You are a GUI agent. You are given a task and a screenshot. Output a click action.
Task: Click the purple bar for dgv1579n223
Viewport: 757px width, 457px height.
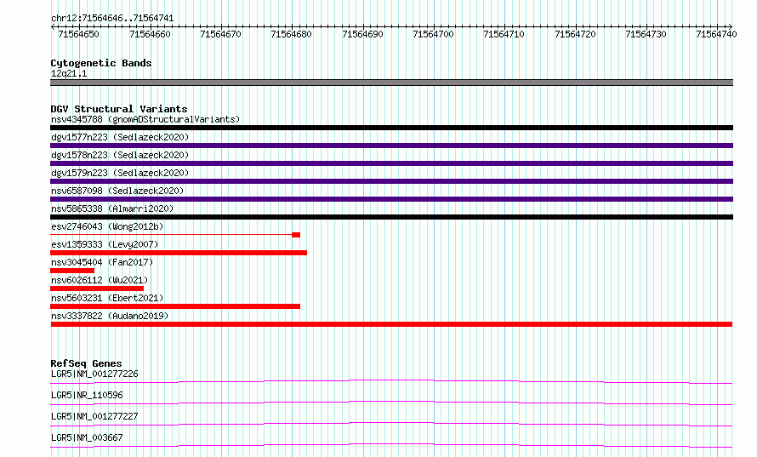click(391, 181)
